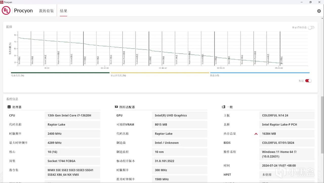Click the graphics card icon beside 图形适配器

pyautogui.click(x=116, y=107)
